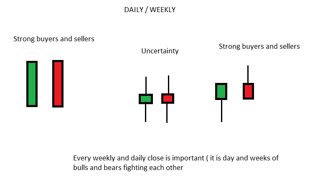Click the small green candle body under Uncertainty
The width and height of the screenshot is (315, 190).
146,99
